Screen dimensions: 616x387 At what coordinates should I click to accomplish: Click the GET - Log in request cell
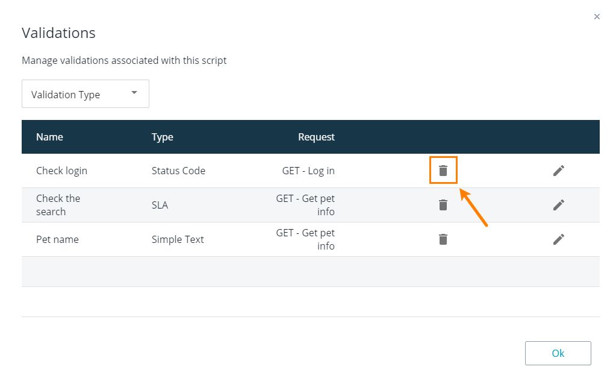[308, 171]
